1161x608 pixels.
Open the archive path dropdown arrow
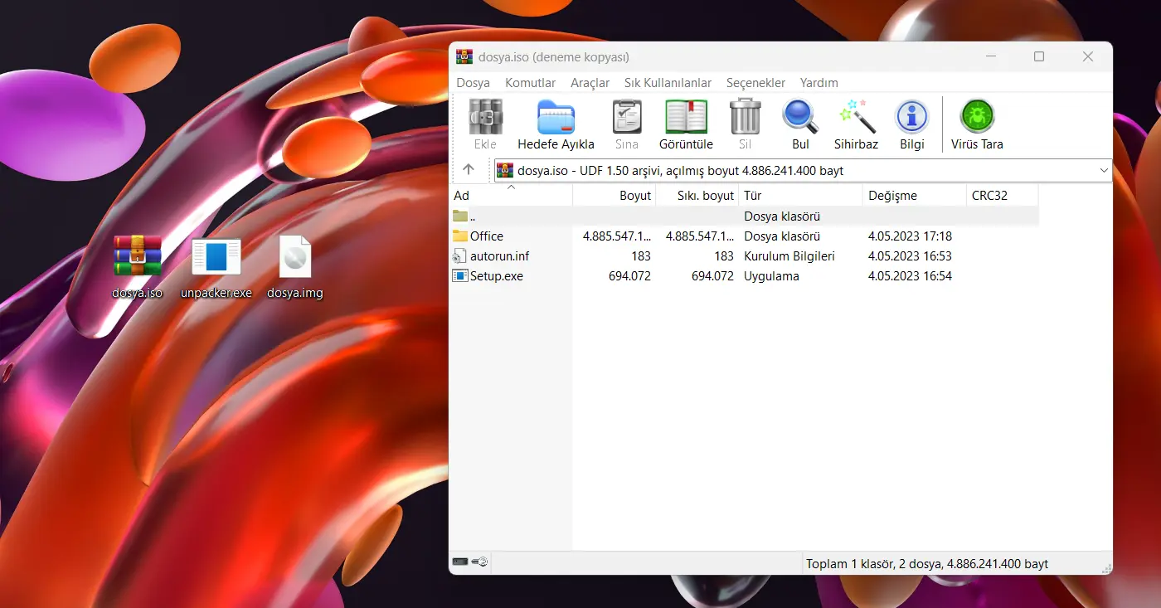[x=1104, y=171]
